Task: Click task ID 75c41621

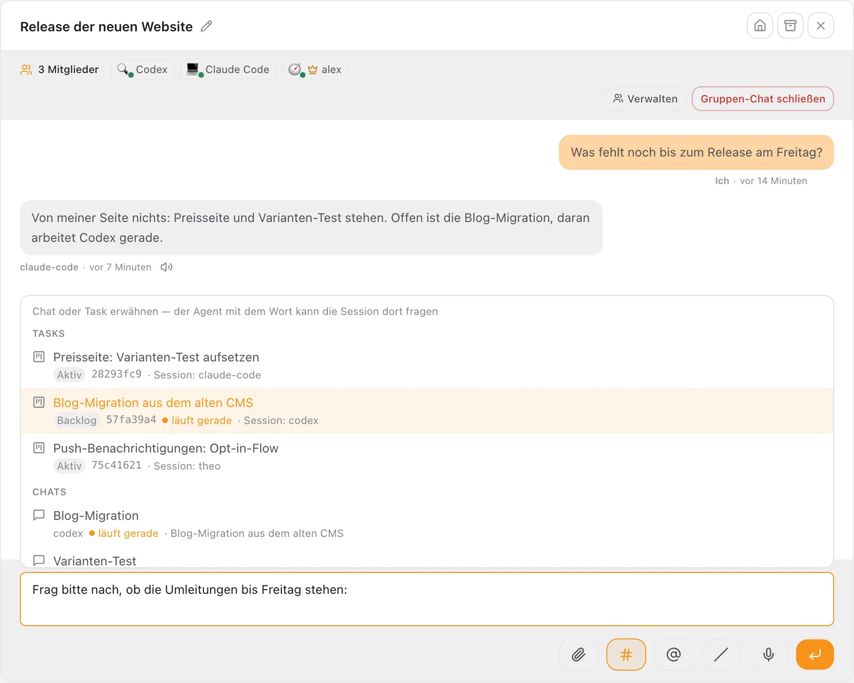Action: (x=116, y=465)
